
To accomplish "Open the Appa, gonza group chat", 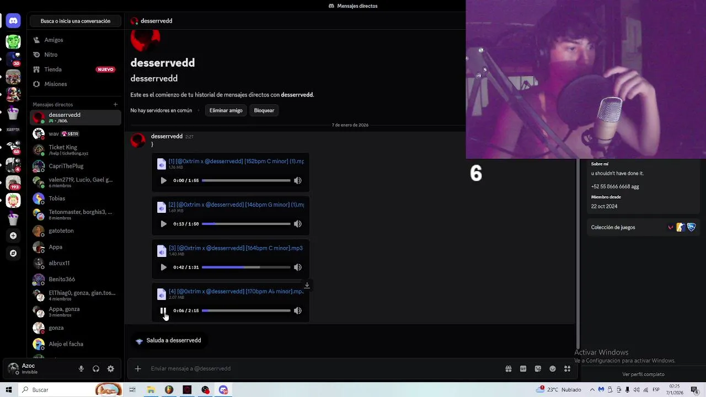I will click(76, 312).
